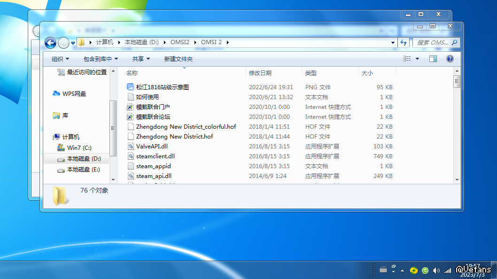Screen dimensions: 497x279
Task: Click 2022/6/24 19:31 date cell
Action: 271,87
